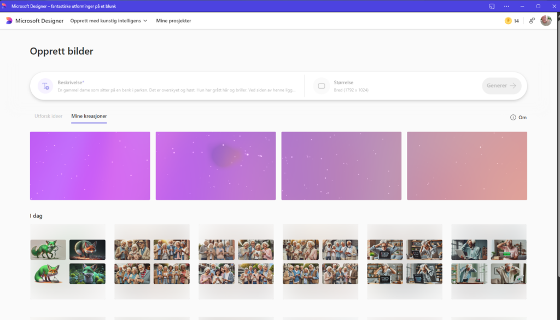Open the title bar three-dots menu
The height and width of the screenshot is (320, 560).
[506, 6]
